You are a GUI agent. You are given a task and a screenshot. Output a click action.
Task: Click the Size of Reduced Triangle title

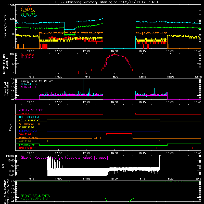(65, 158)
